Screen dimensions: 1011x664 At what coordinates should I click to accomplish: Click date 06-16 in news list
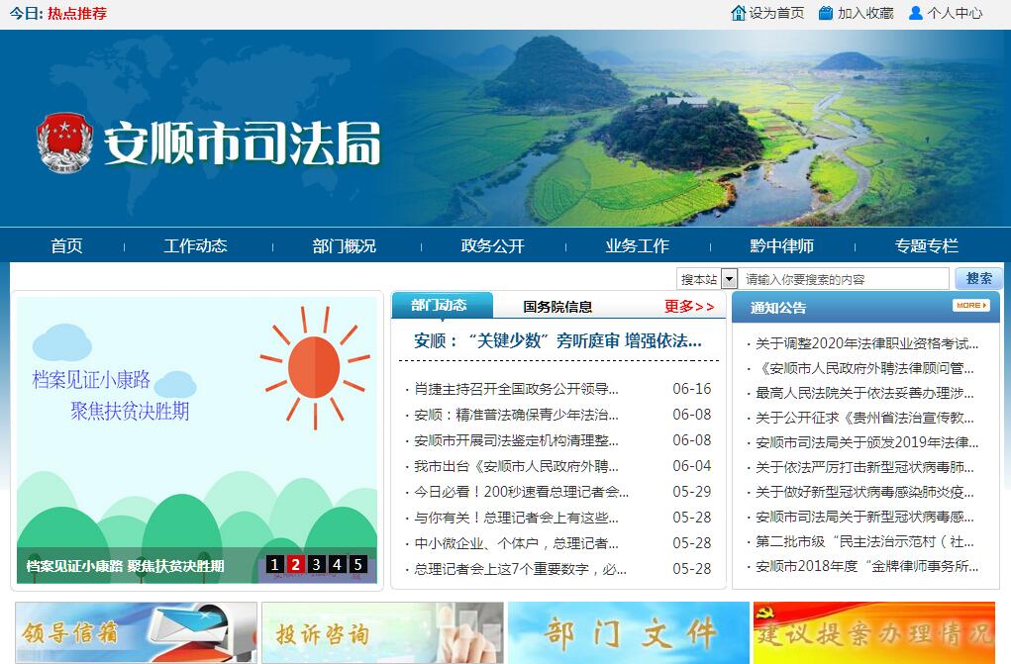click(692, 389)
